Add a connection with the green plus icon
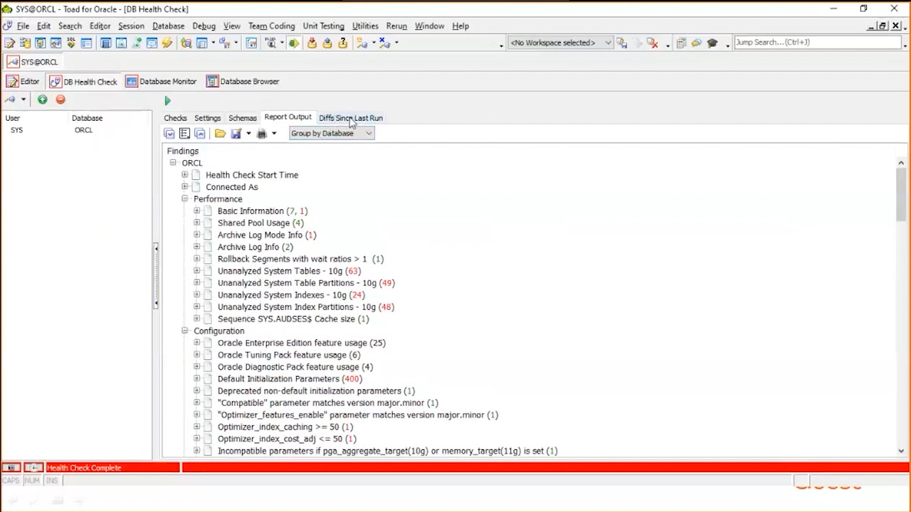The height and width of the screenshot is (512, 911). (x=42, y=100)
